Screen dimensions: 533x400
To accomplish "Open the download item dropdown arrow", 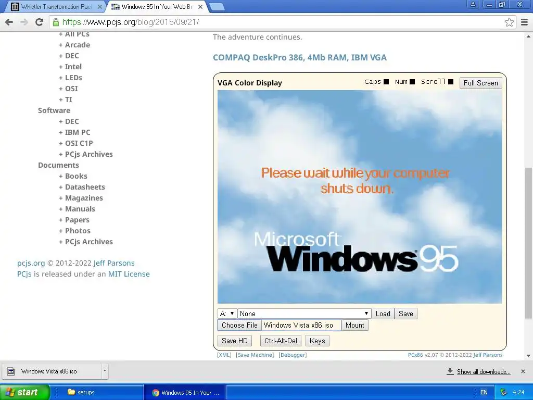I will (x=105, y=371).
